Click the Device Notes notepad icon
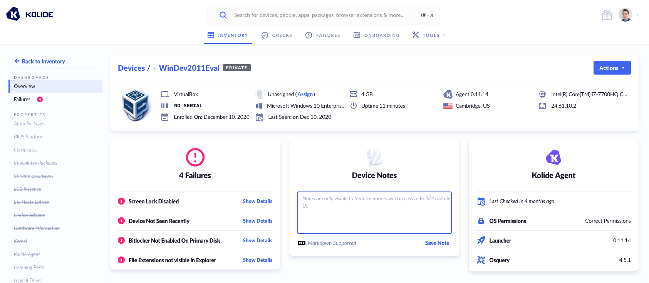The width and height of the screenshot is (649, 283). pyautogui.click(x=374, y=157)
